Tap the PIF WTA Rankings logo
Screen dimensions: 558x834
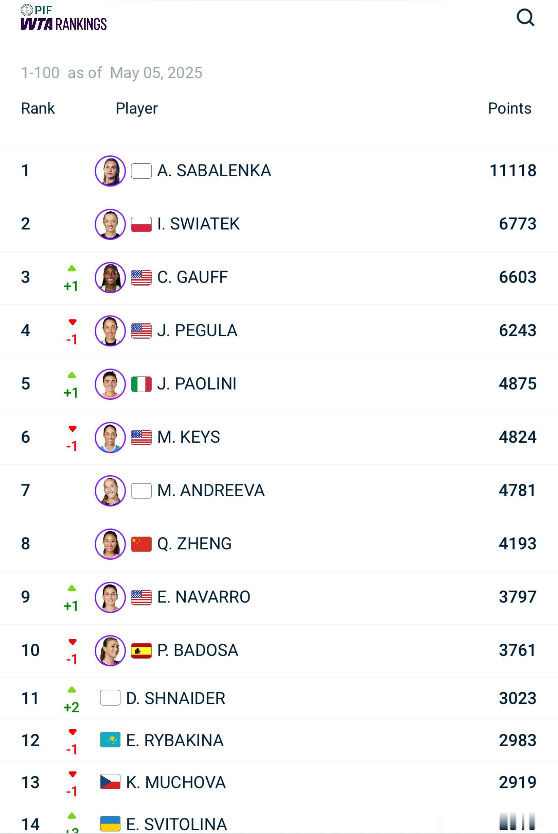pyautogui.click(x=63, y=18)
